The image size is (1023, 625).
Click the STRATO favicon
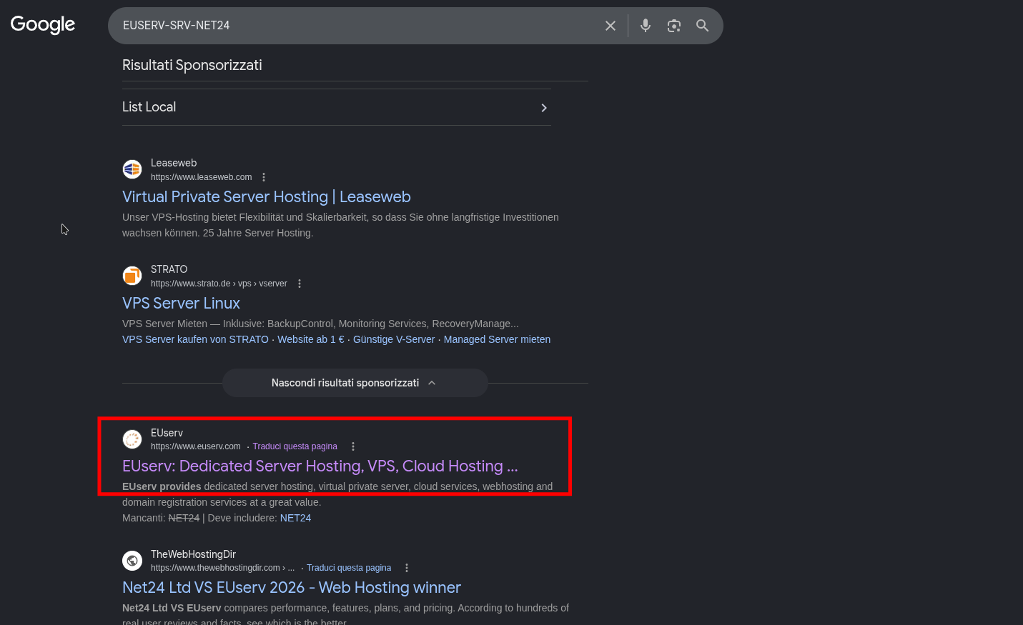pos(132,276)
